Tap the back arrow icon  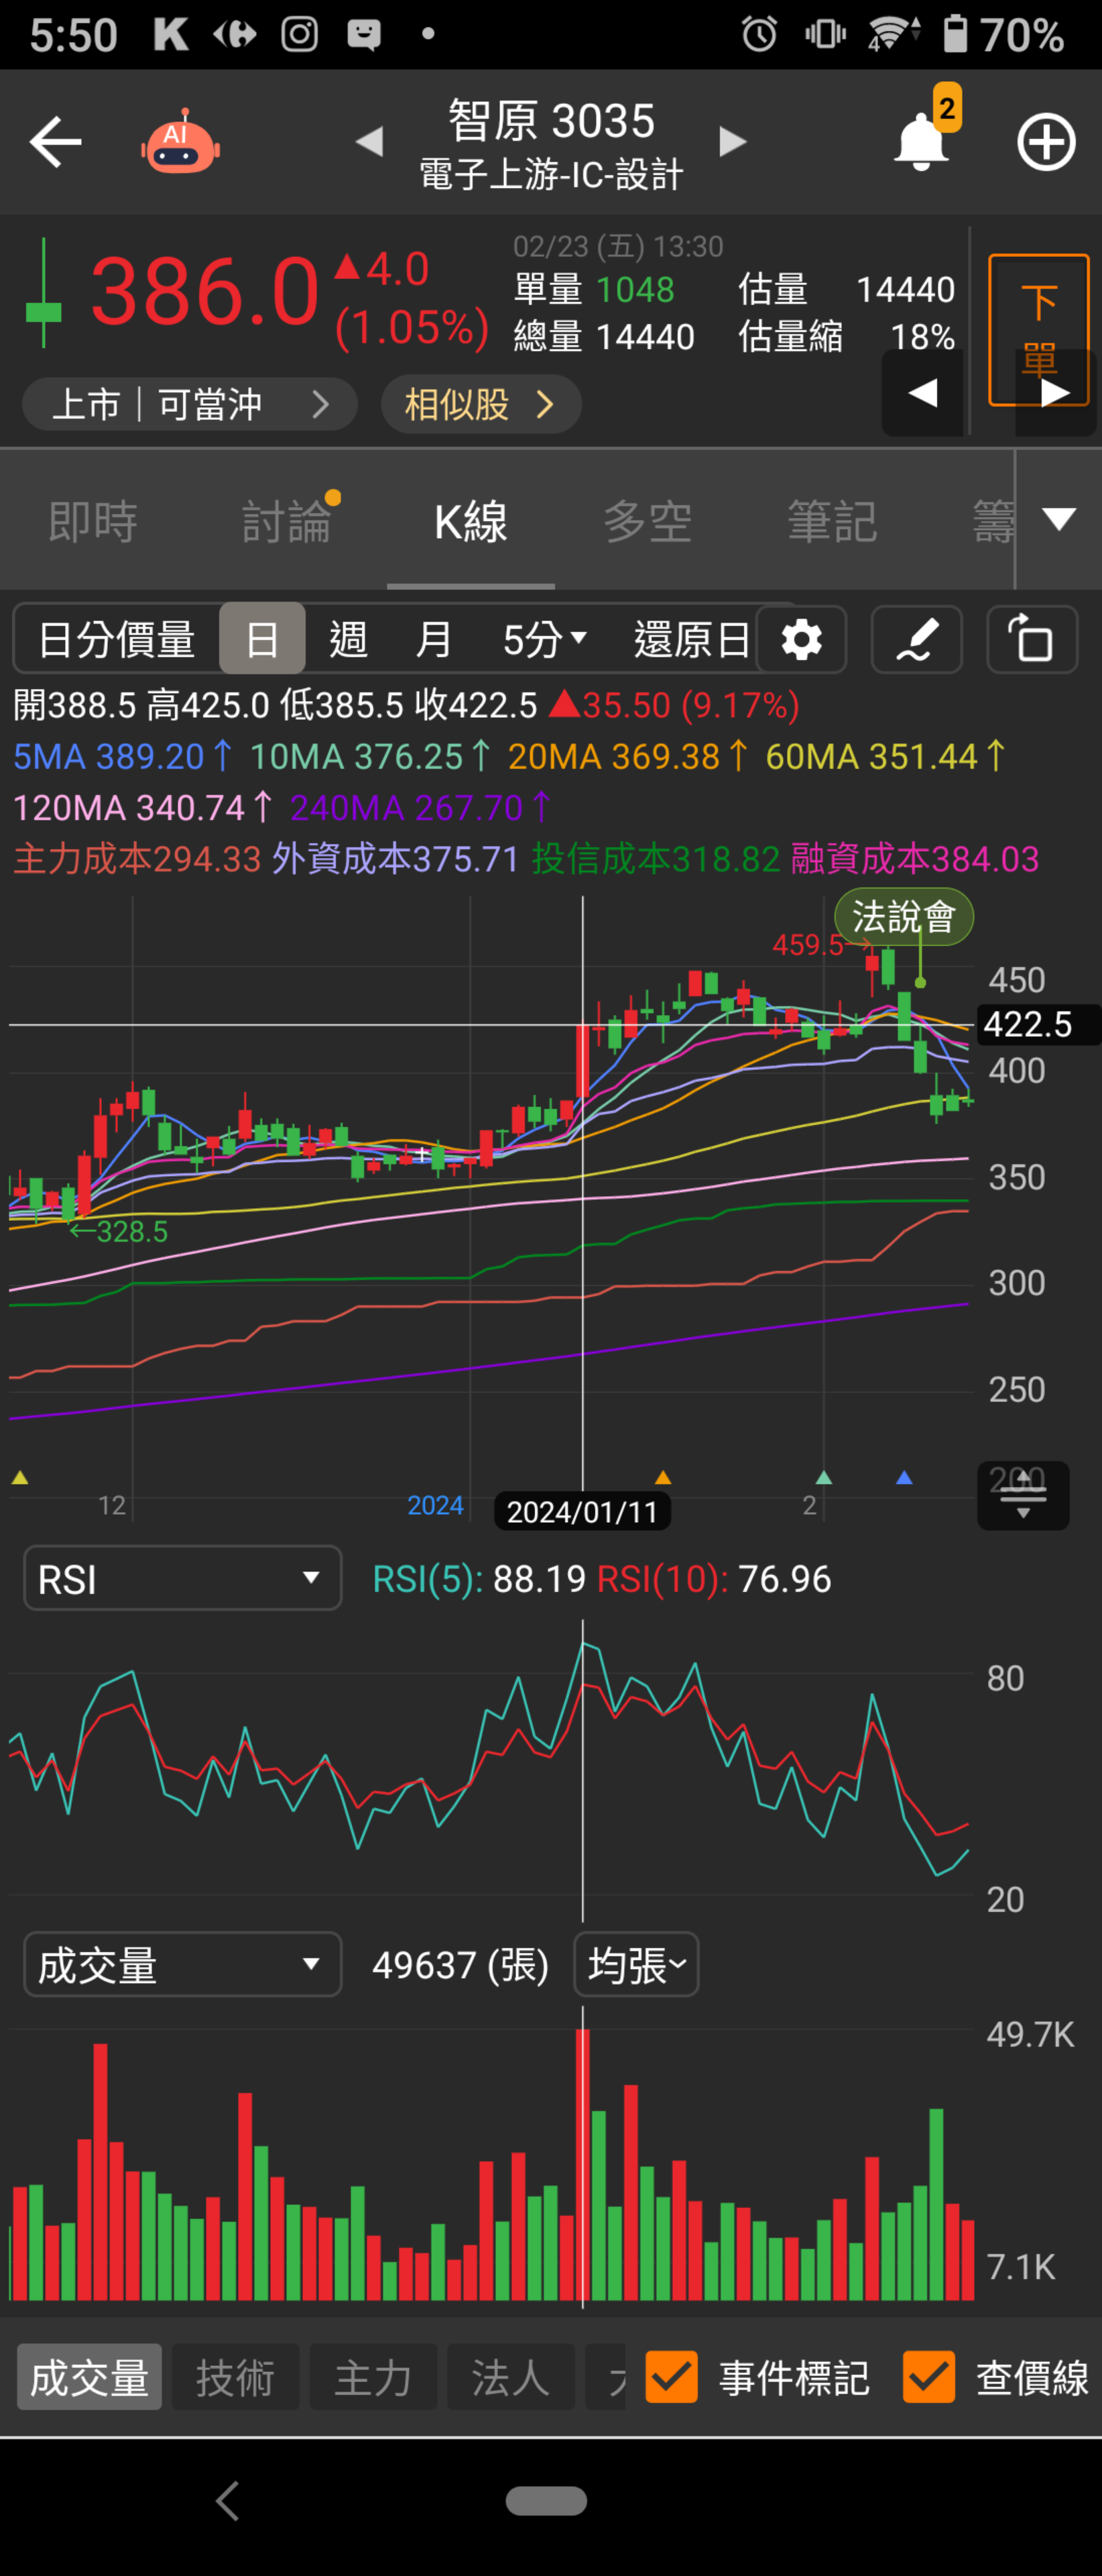[56, 142]
